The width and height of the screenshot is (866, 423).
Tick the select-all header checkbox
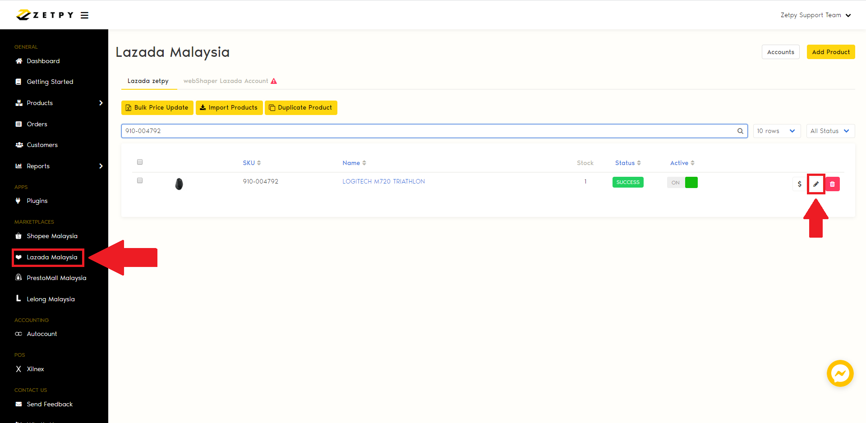point(140,162)
